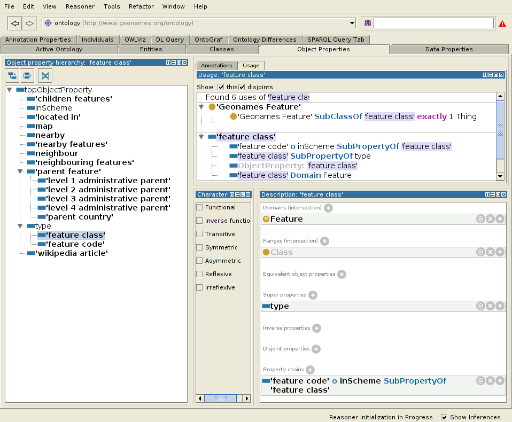The width and height of the screenshot is (512, 422).
Task: Select 'wikipedia article' in property hierarchy
Action: tap(72, 253)
